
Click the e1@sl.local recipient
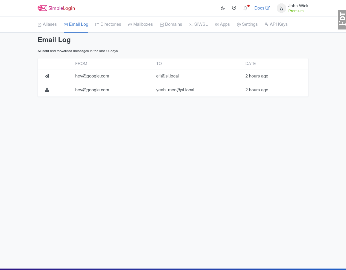point(168,76)
